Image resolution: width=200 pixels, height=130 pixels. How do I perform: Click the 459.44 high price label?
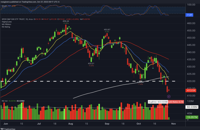(x=66, y=21)
